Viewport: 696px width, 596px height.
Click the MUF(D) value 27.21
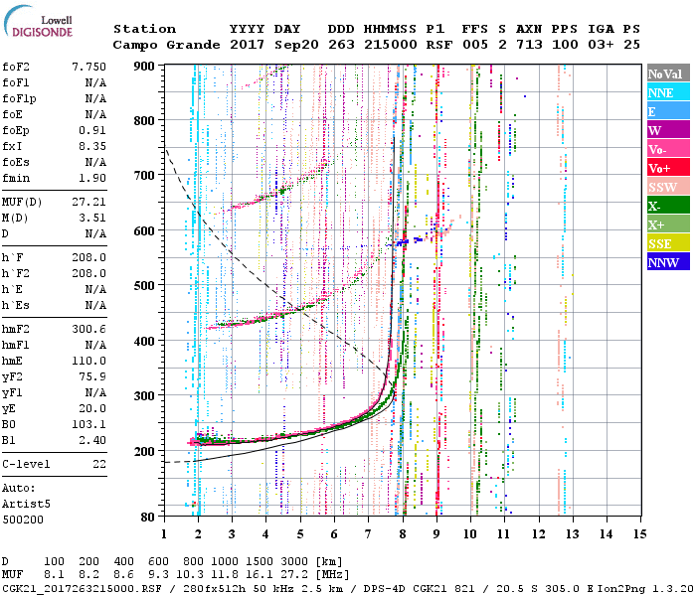pyautogui.click(x=88, y=201)
